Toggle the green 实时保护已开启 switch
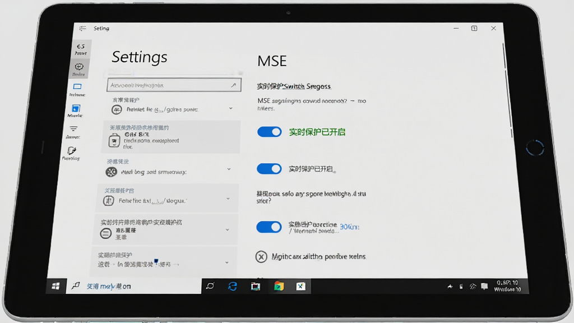This screenshot has height=323, width=574. (270, 132)
